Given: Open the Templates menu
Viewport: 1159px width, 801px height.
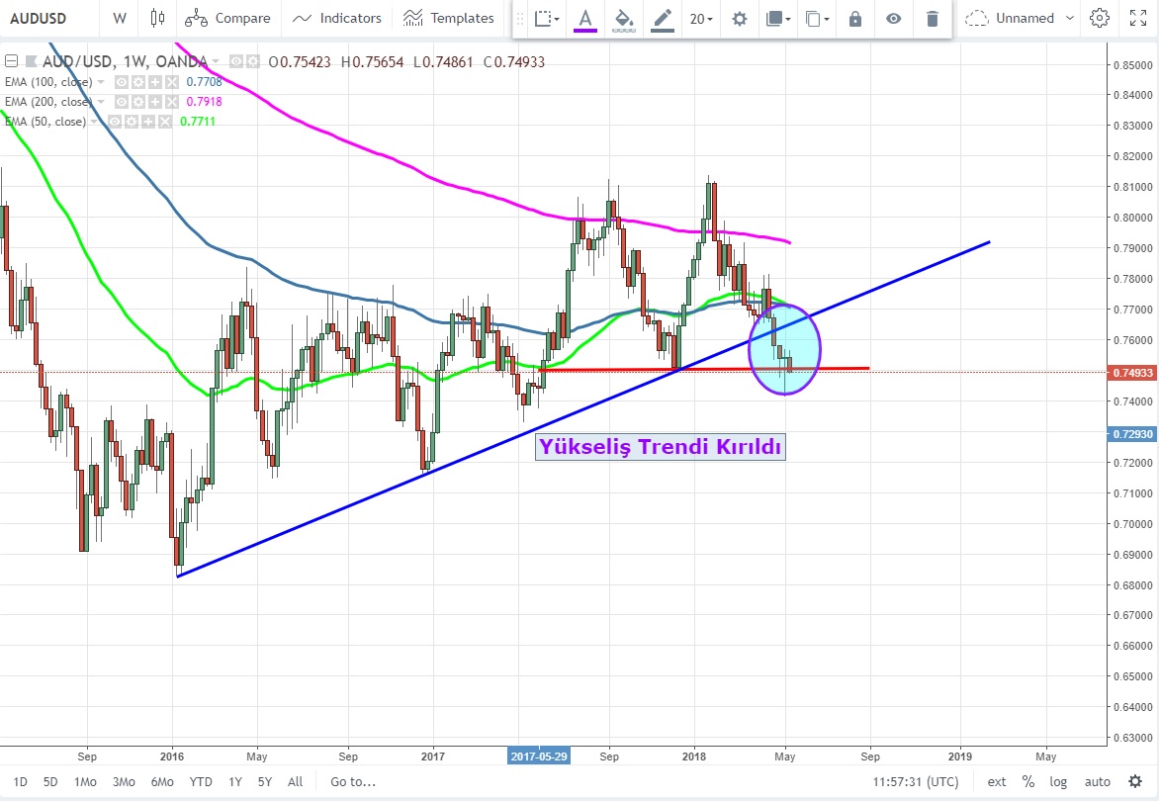Looking at the screenshot, I should [x=449, y=18].
